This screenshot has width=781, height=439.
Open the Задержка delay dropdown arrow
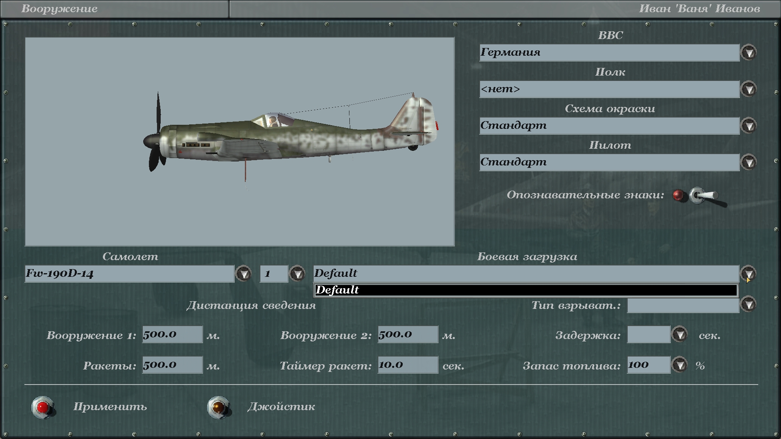click(x=679, y=335)
